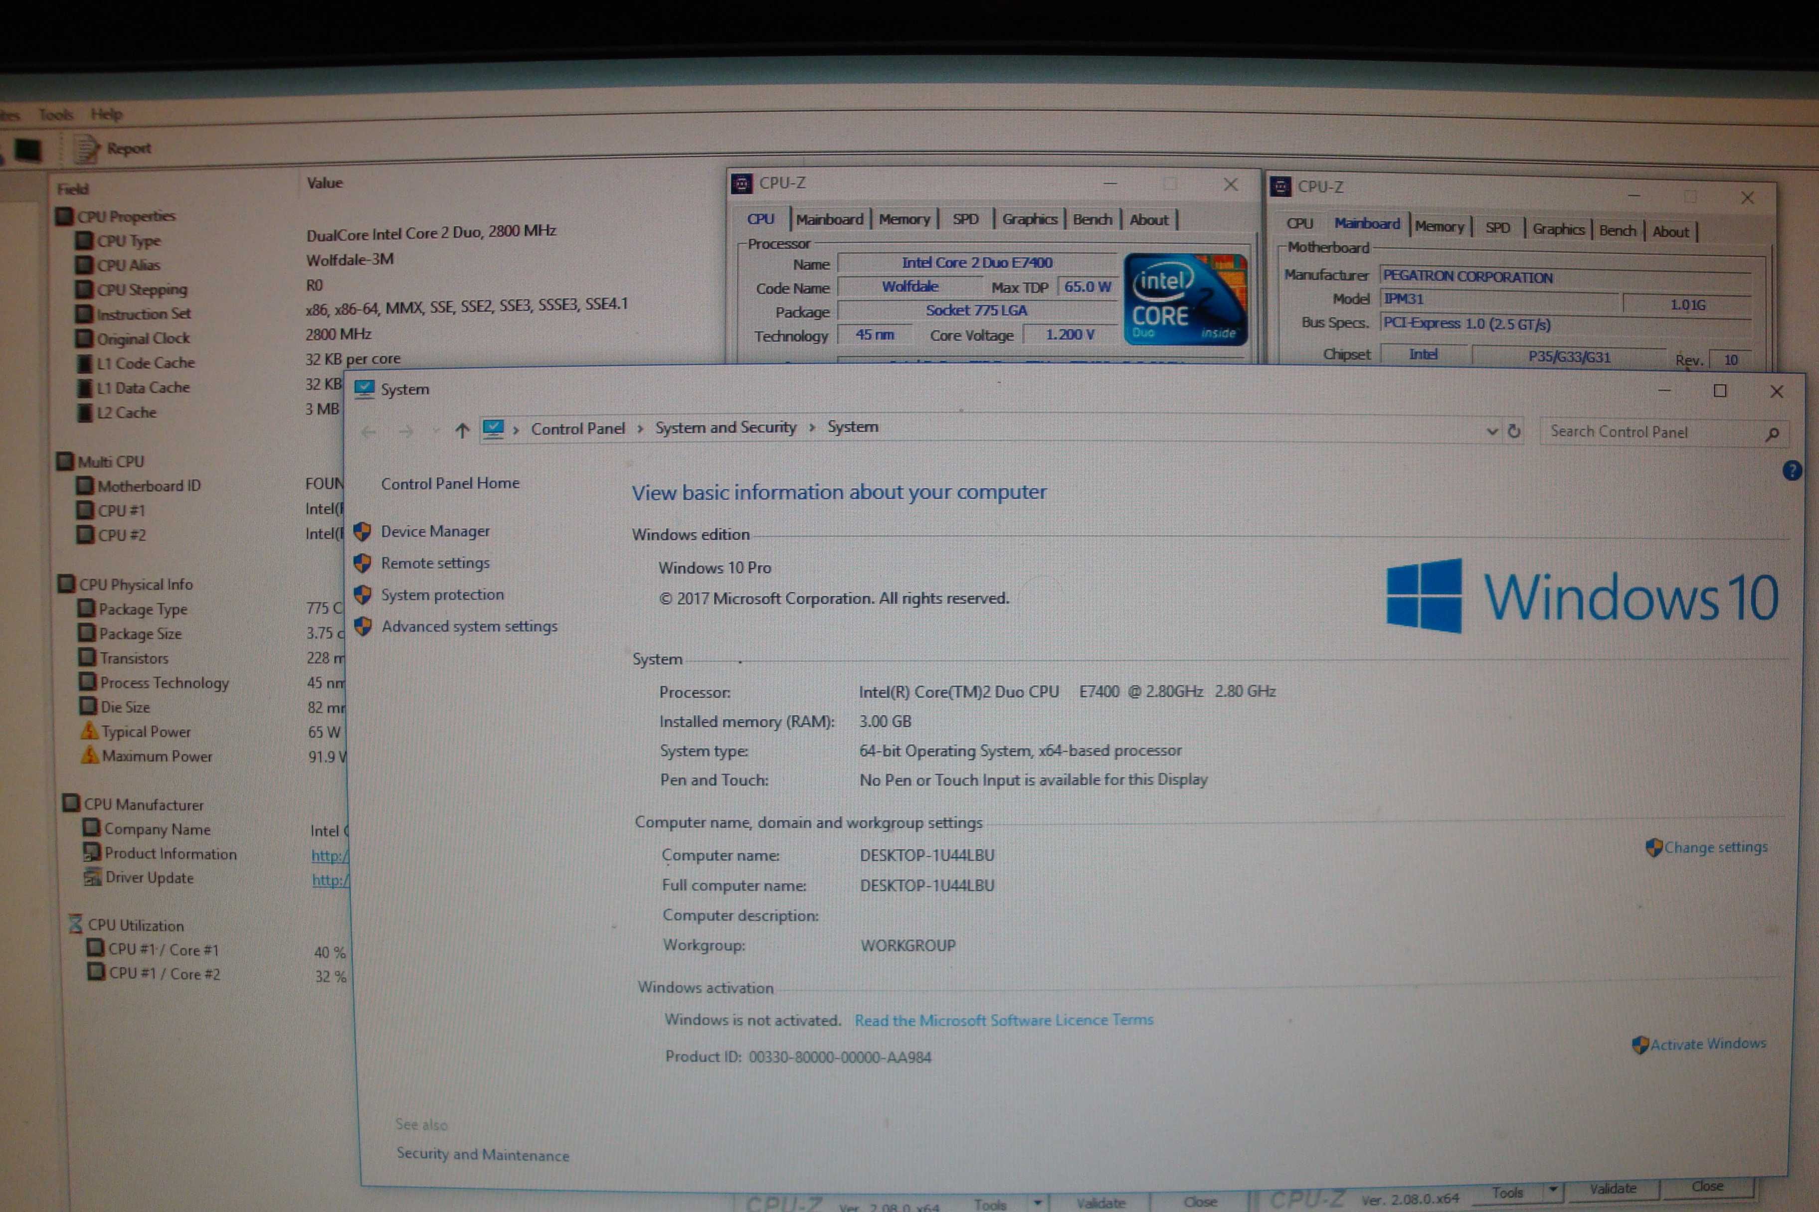The height and width of the screenshot is (1212, 1819).
Task: Click Control Panel Home
Action: [450, 483]
